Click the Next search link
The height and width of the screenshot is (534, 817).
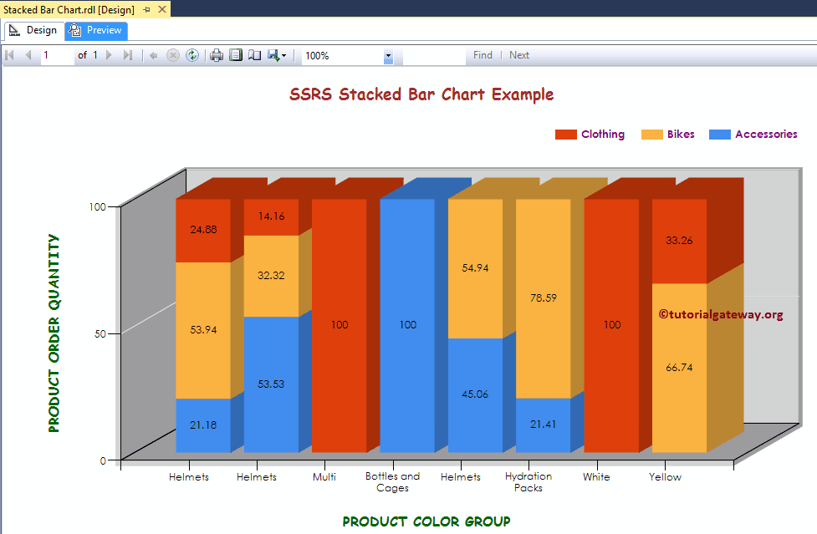(518, 55)
